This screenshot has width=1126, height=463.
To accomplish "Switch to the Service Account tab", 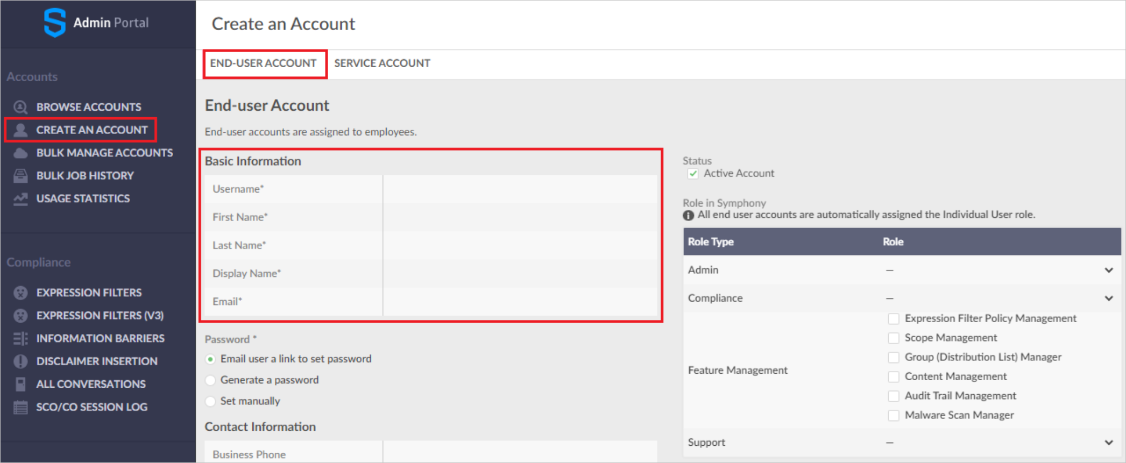I will click(x=382, y=63).
